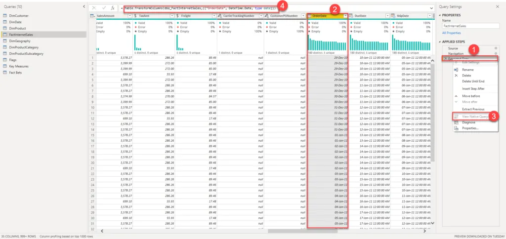
Task: Click Diagnose in the step context menu
Action: [469, 122]
